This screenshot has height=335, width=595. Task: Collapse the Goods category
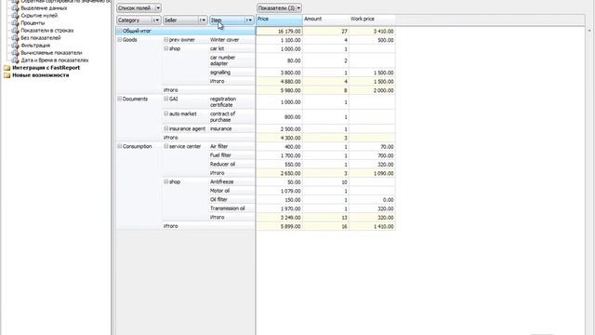pos(120,39)
